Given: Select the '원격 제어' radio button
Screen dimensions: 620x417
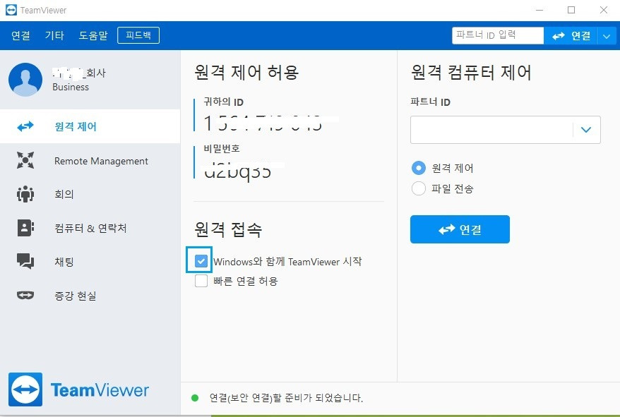Looking at the screenshot, I should [418, 168].
